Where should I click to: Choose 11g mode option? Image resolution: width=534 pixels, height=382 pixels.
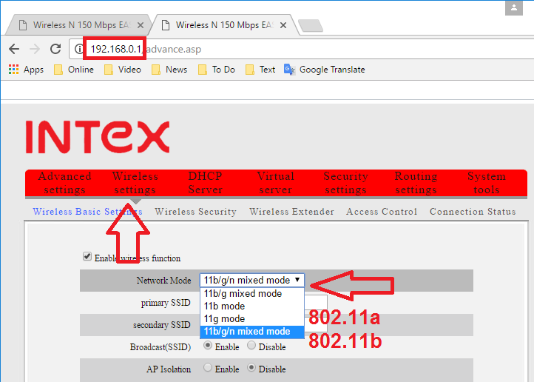coord(252,318)
